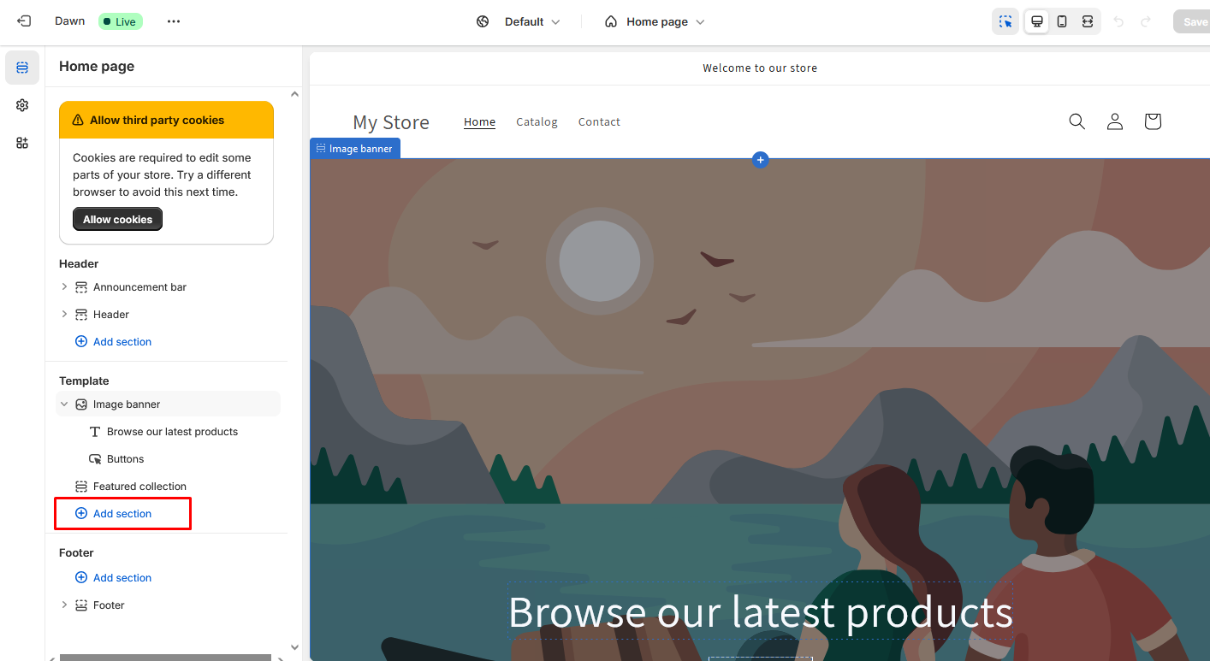Viewport: 1210px width, 661px height.
Task: Select Contact in the store navigation
Action: click(x=599, y=122)
